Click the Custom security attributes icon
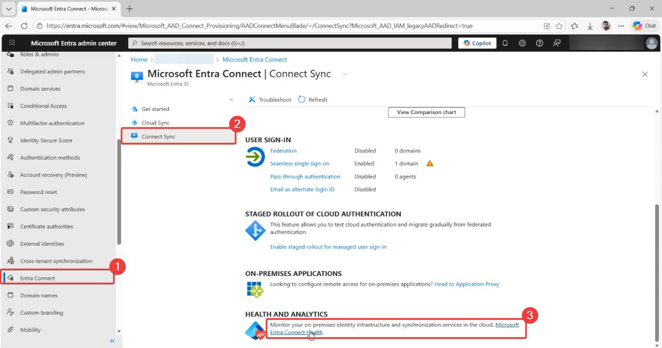The image size is (662, 348). [11, 209]
